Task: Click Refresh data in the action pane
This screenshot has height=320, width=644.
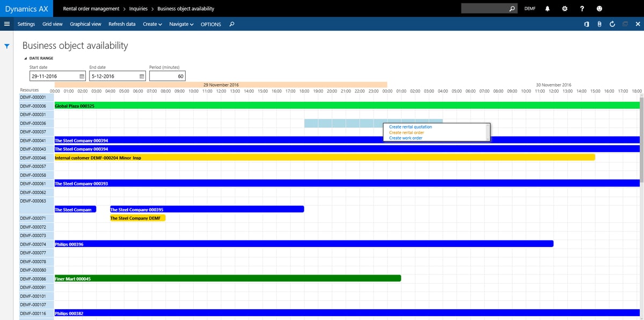Action: coord(122,24)
